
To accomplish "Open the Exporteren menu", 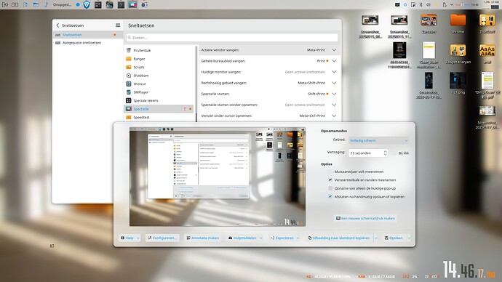I will [284, 238].
